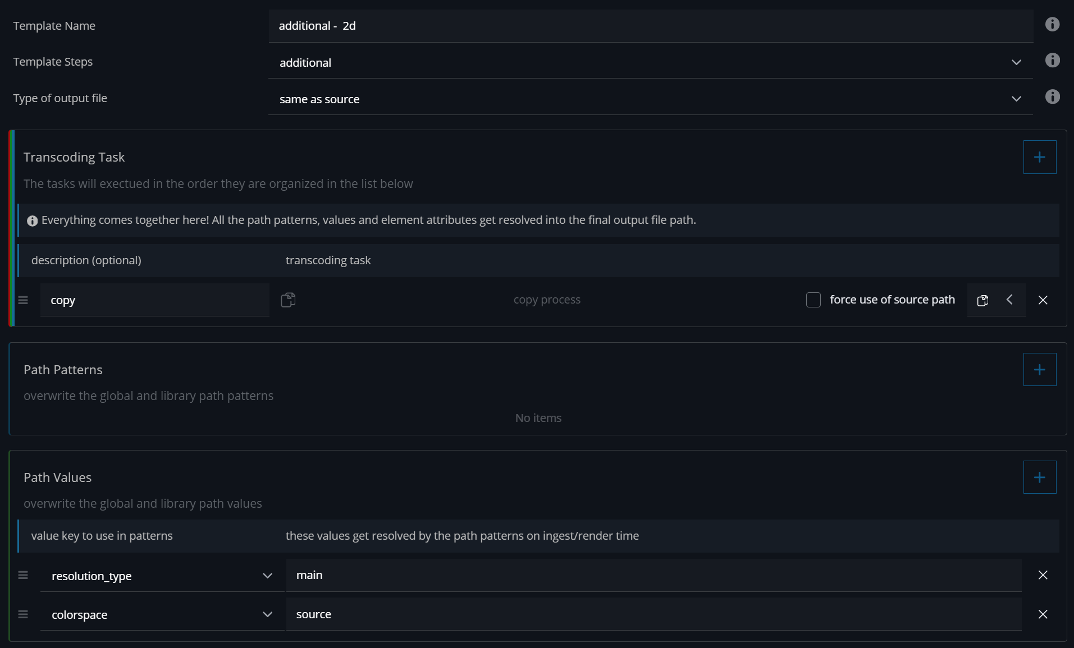Viewport: 1074px width, 648px height.
Task: Click info icon for Type of output file
Action: click(x=1052, y=97)
